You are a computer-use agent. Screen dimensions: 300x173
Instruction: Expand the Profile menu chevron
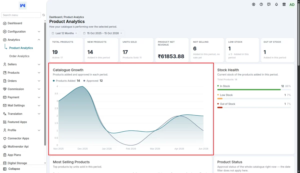point(39,130)
